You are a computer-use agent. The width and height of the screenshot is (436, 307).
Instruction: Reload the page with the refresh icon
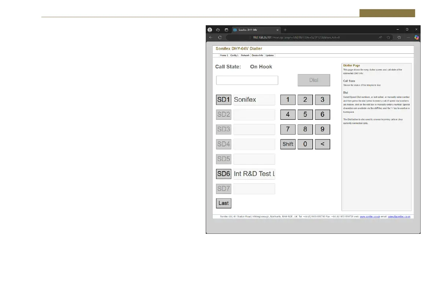coord(220,37)
